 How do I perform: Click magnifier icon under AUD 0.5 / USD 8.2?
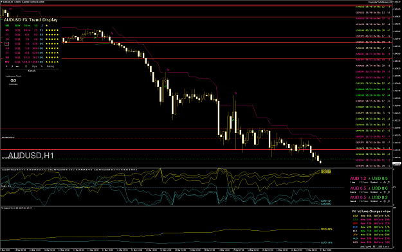(388, 201)
